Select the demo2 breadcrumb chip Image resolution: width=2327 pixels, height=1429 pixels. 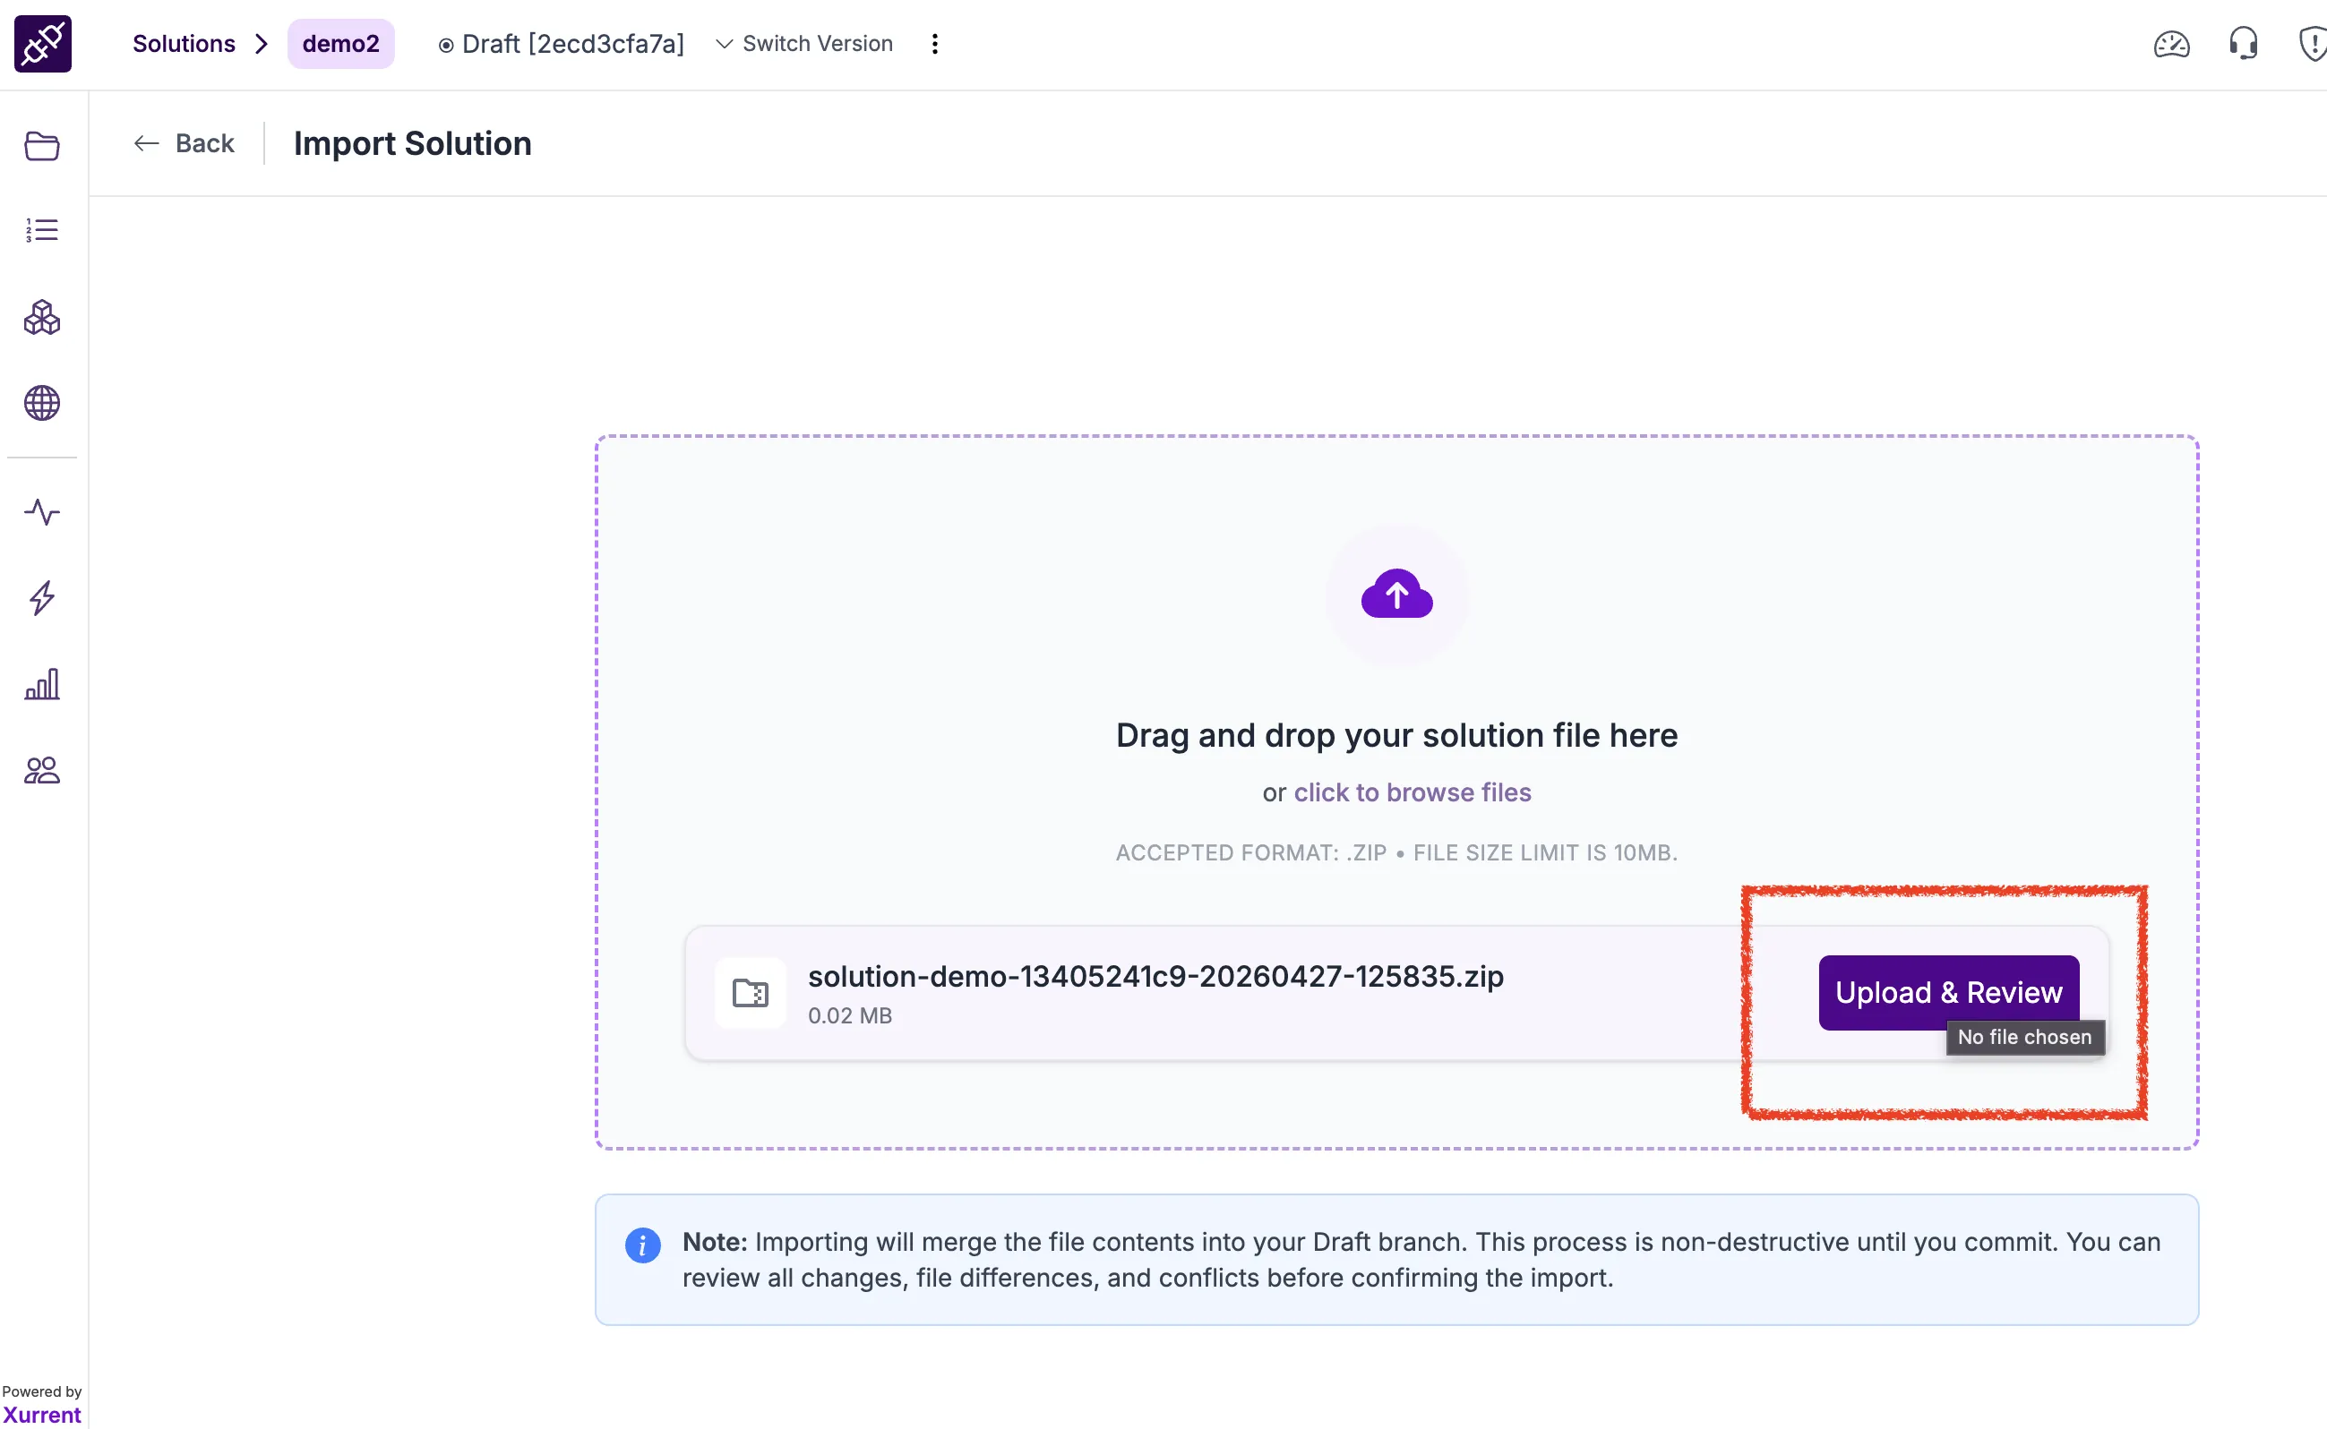click(x=340, y=44)
